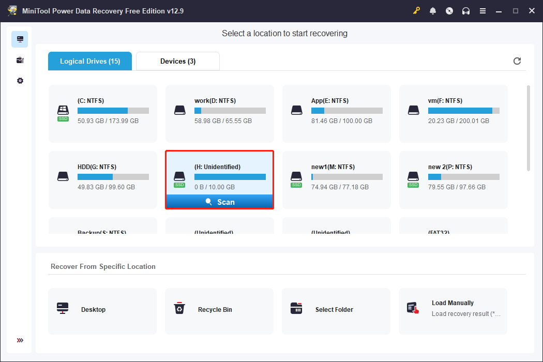Click 50.93 GB / 173.99 GB text

coord(108,121)
